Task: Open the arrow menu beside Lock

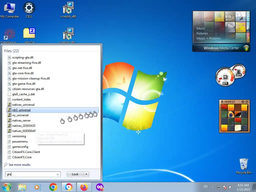Action: tap(86, 174)
